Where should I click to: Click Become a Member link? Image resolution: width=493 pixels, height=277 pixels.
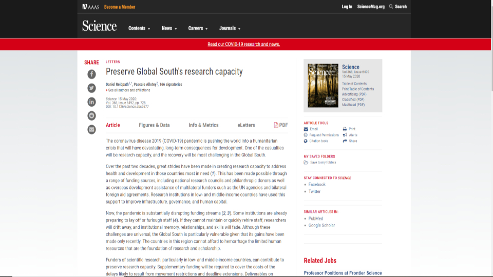(120, 7)
